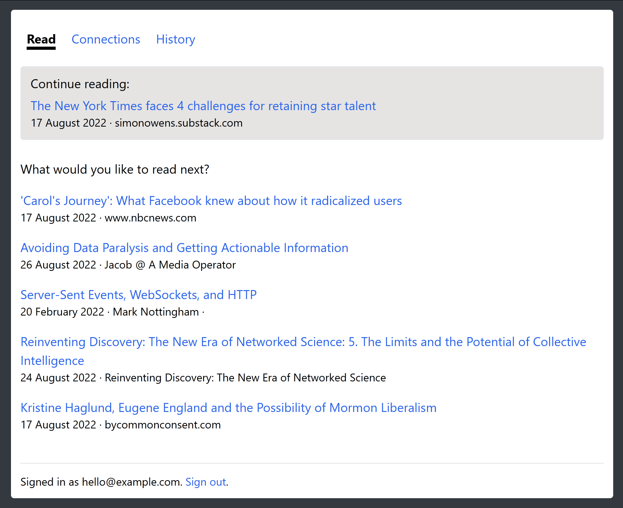Click '17 August 2022 · www.nbcnews.com' text
Image resolution: width=623 pixels, height=508 pixels.
[108, 218]
